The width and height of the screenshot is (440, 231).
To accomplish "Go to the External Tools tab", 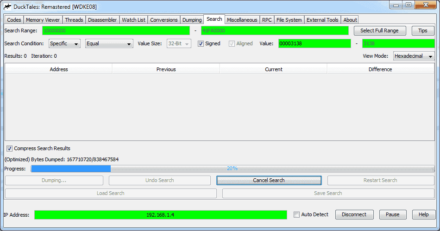I will [x=322, y=20].
